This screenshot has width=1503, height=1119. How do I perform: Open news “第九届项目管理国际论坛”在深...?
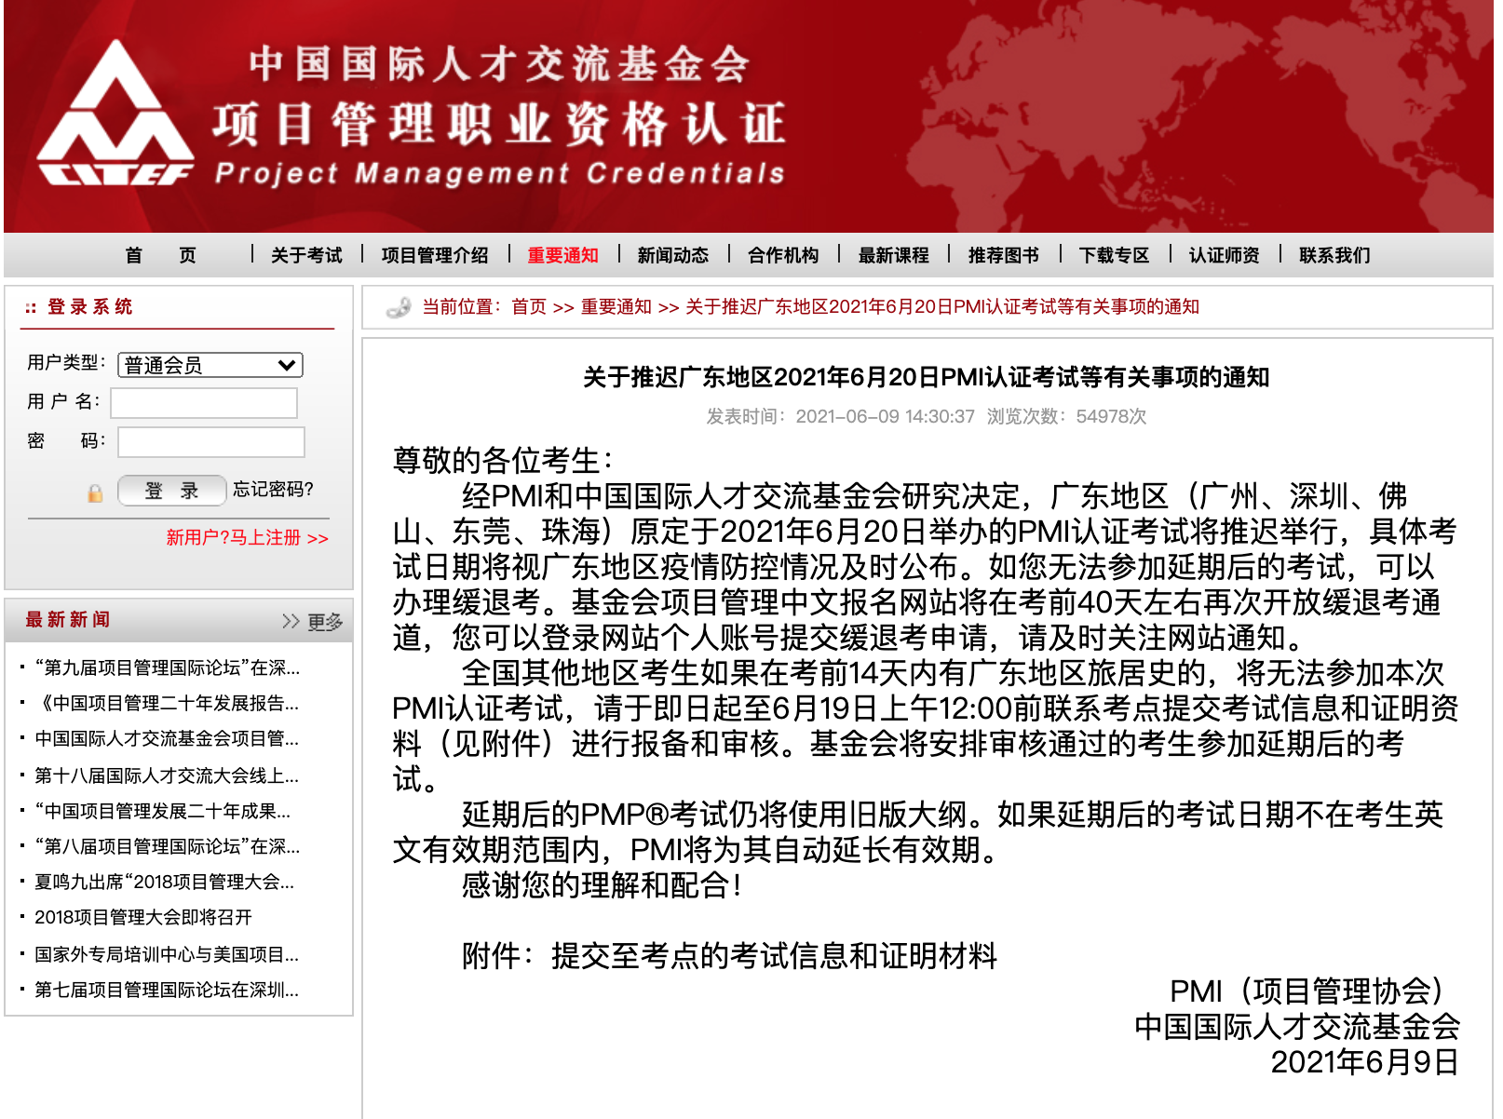pos(168,667)
